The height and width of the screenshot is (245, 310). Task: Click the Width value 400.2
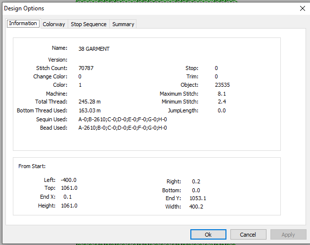(196, 207)
